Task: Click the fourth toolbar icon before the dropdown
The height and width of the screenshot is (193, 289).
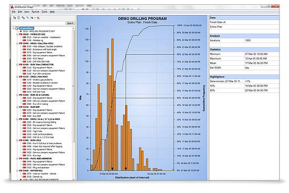Action: pos(27,18)
